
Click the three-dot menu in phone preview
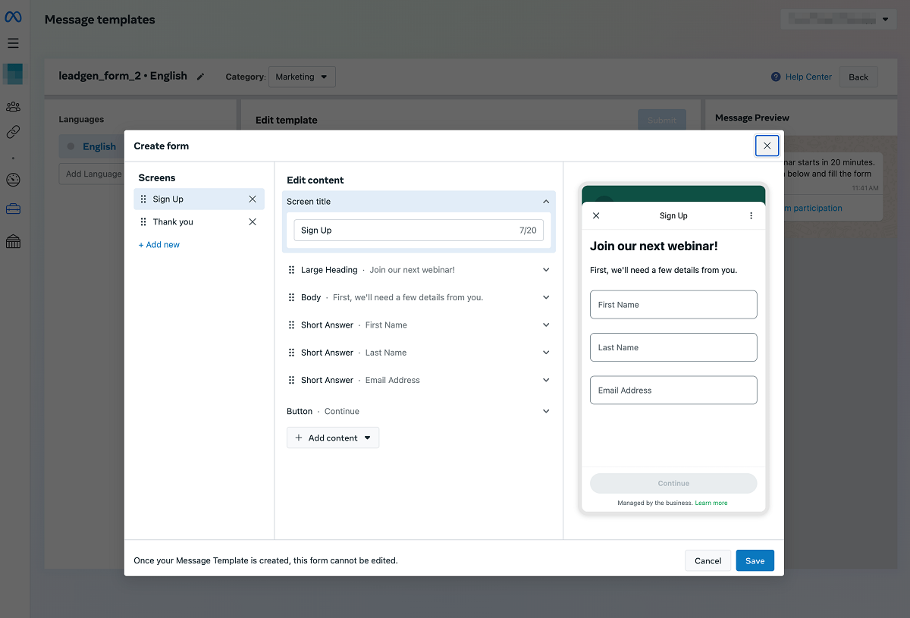click(x=751, y=216)
